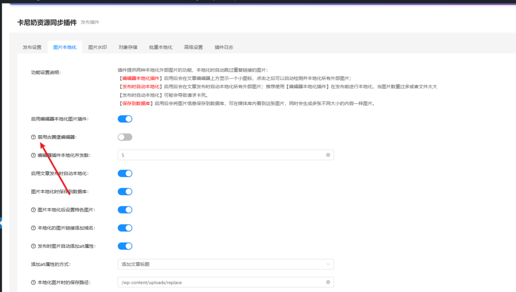Open the 添加alt属性的方式 dropdown
The image size is (516, 292).
pyautogui.click(x=225, y=264)
